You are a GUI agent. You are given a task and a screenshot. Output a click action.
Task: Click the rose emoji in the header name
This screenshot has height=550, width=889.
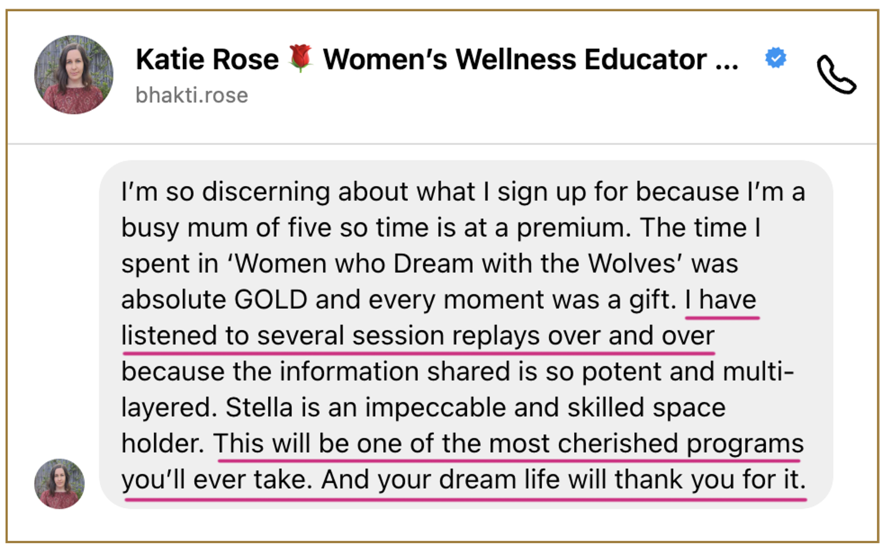[x=300, y=58]
